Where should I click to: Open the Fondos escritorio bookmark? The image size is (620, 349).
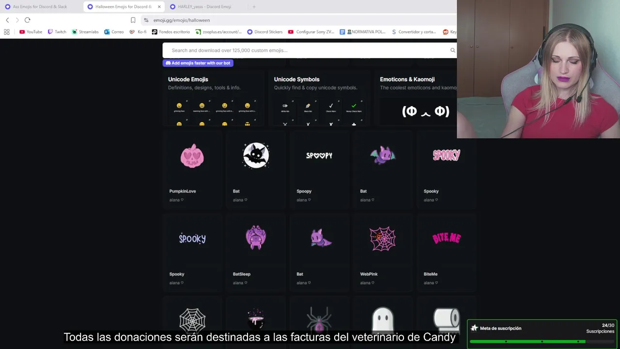pyautogui.click(x=171, y=32)
